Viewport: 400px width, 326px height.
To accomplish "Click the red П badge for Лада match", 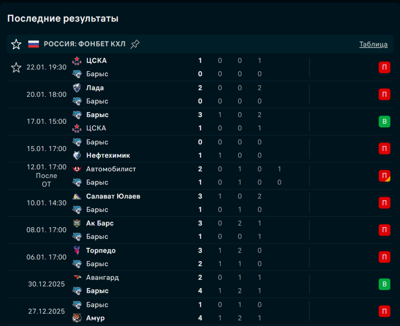I will tap(384, 94).
